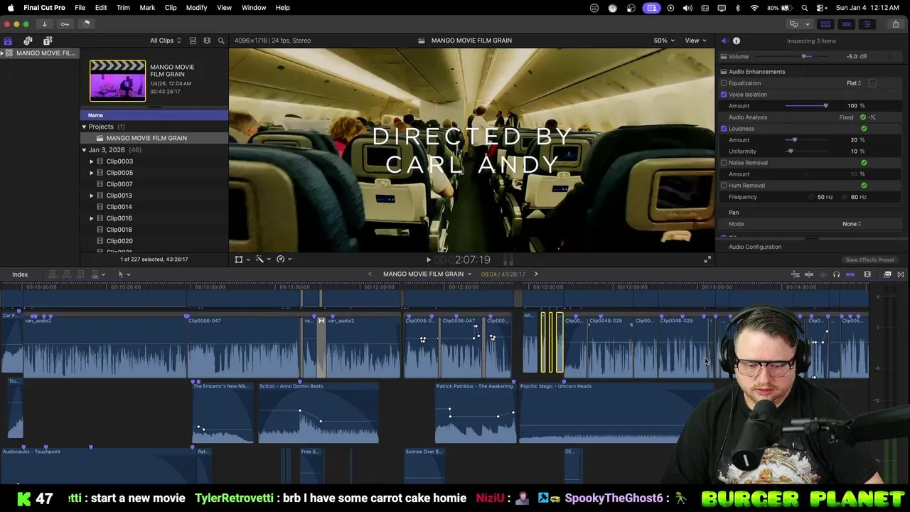This screenshot has width=910, height=512.
Task: Show background tasks progress indicator
Action: (x=87, y=23)
